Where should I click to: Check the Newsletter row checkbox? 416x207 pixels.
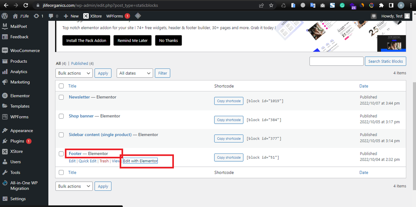[61, 97]
